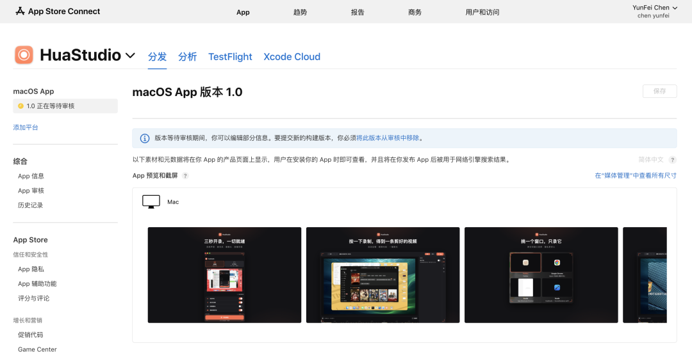The height and width of the screenshot is (357, 692).
Task: Open App 隐私 in sidebar
Action: pos(31,269)
